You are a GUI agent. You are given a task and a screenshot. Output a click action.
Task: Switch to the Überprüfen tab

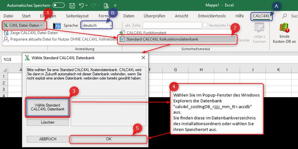click(x=154, y=16)
